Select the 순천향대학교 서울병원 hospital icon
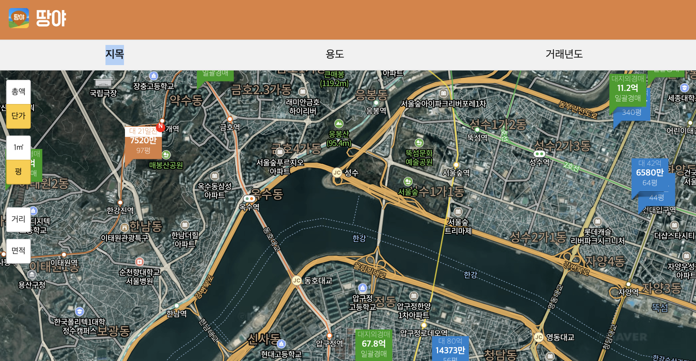Viewport: 696px width, 361px height. click(139, 262)
